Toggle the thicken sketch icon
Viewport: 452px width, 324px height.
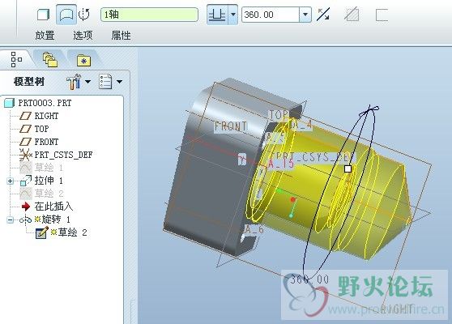pyautogui.click(x=382, y=15)
